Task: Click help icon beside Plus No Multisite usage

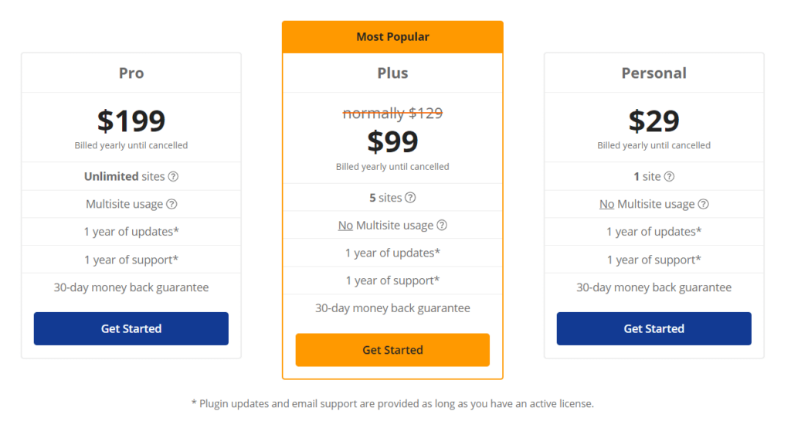Action: coord(442,225)
